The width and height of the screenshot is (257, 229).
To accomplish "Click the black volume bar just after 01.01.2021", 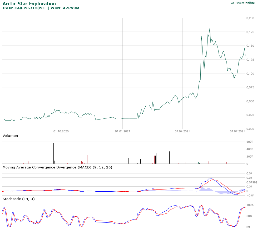I will pos(129,156).
